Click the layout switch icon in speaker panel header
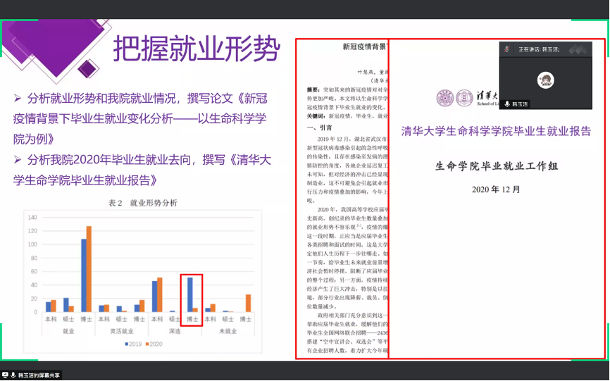Image resolution: width=610 pixels, height=381 pixels. pos(578,49)
